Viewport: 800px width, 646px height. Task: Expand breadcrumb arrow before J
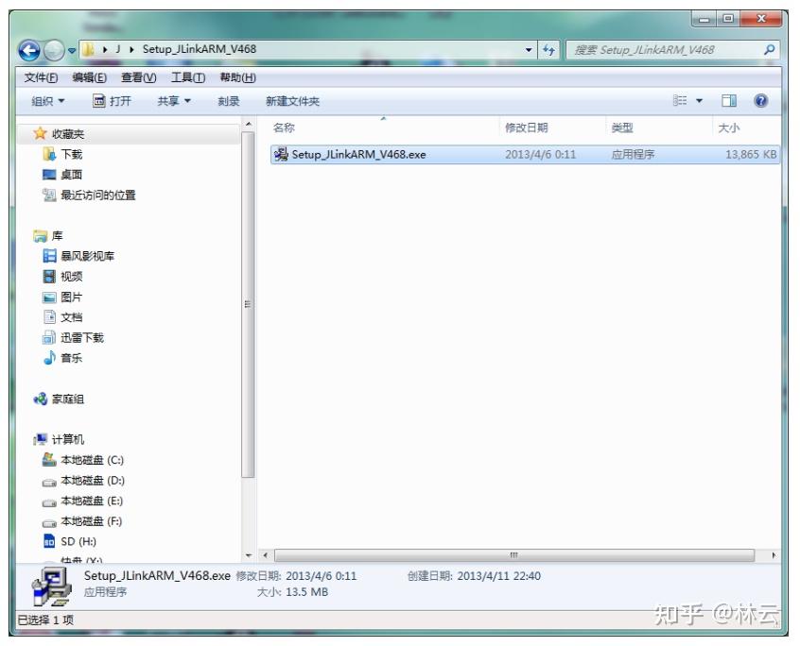tap(105, 49)
